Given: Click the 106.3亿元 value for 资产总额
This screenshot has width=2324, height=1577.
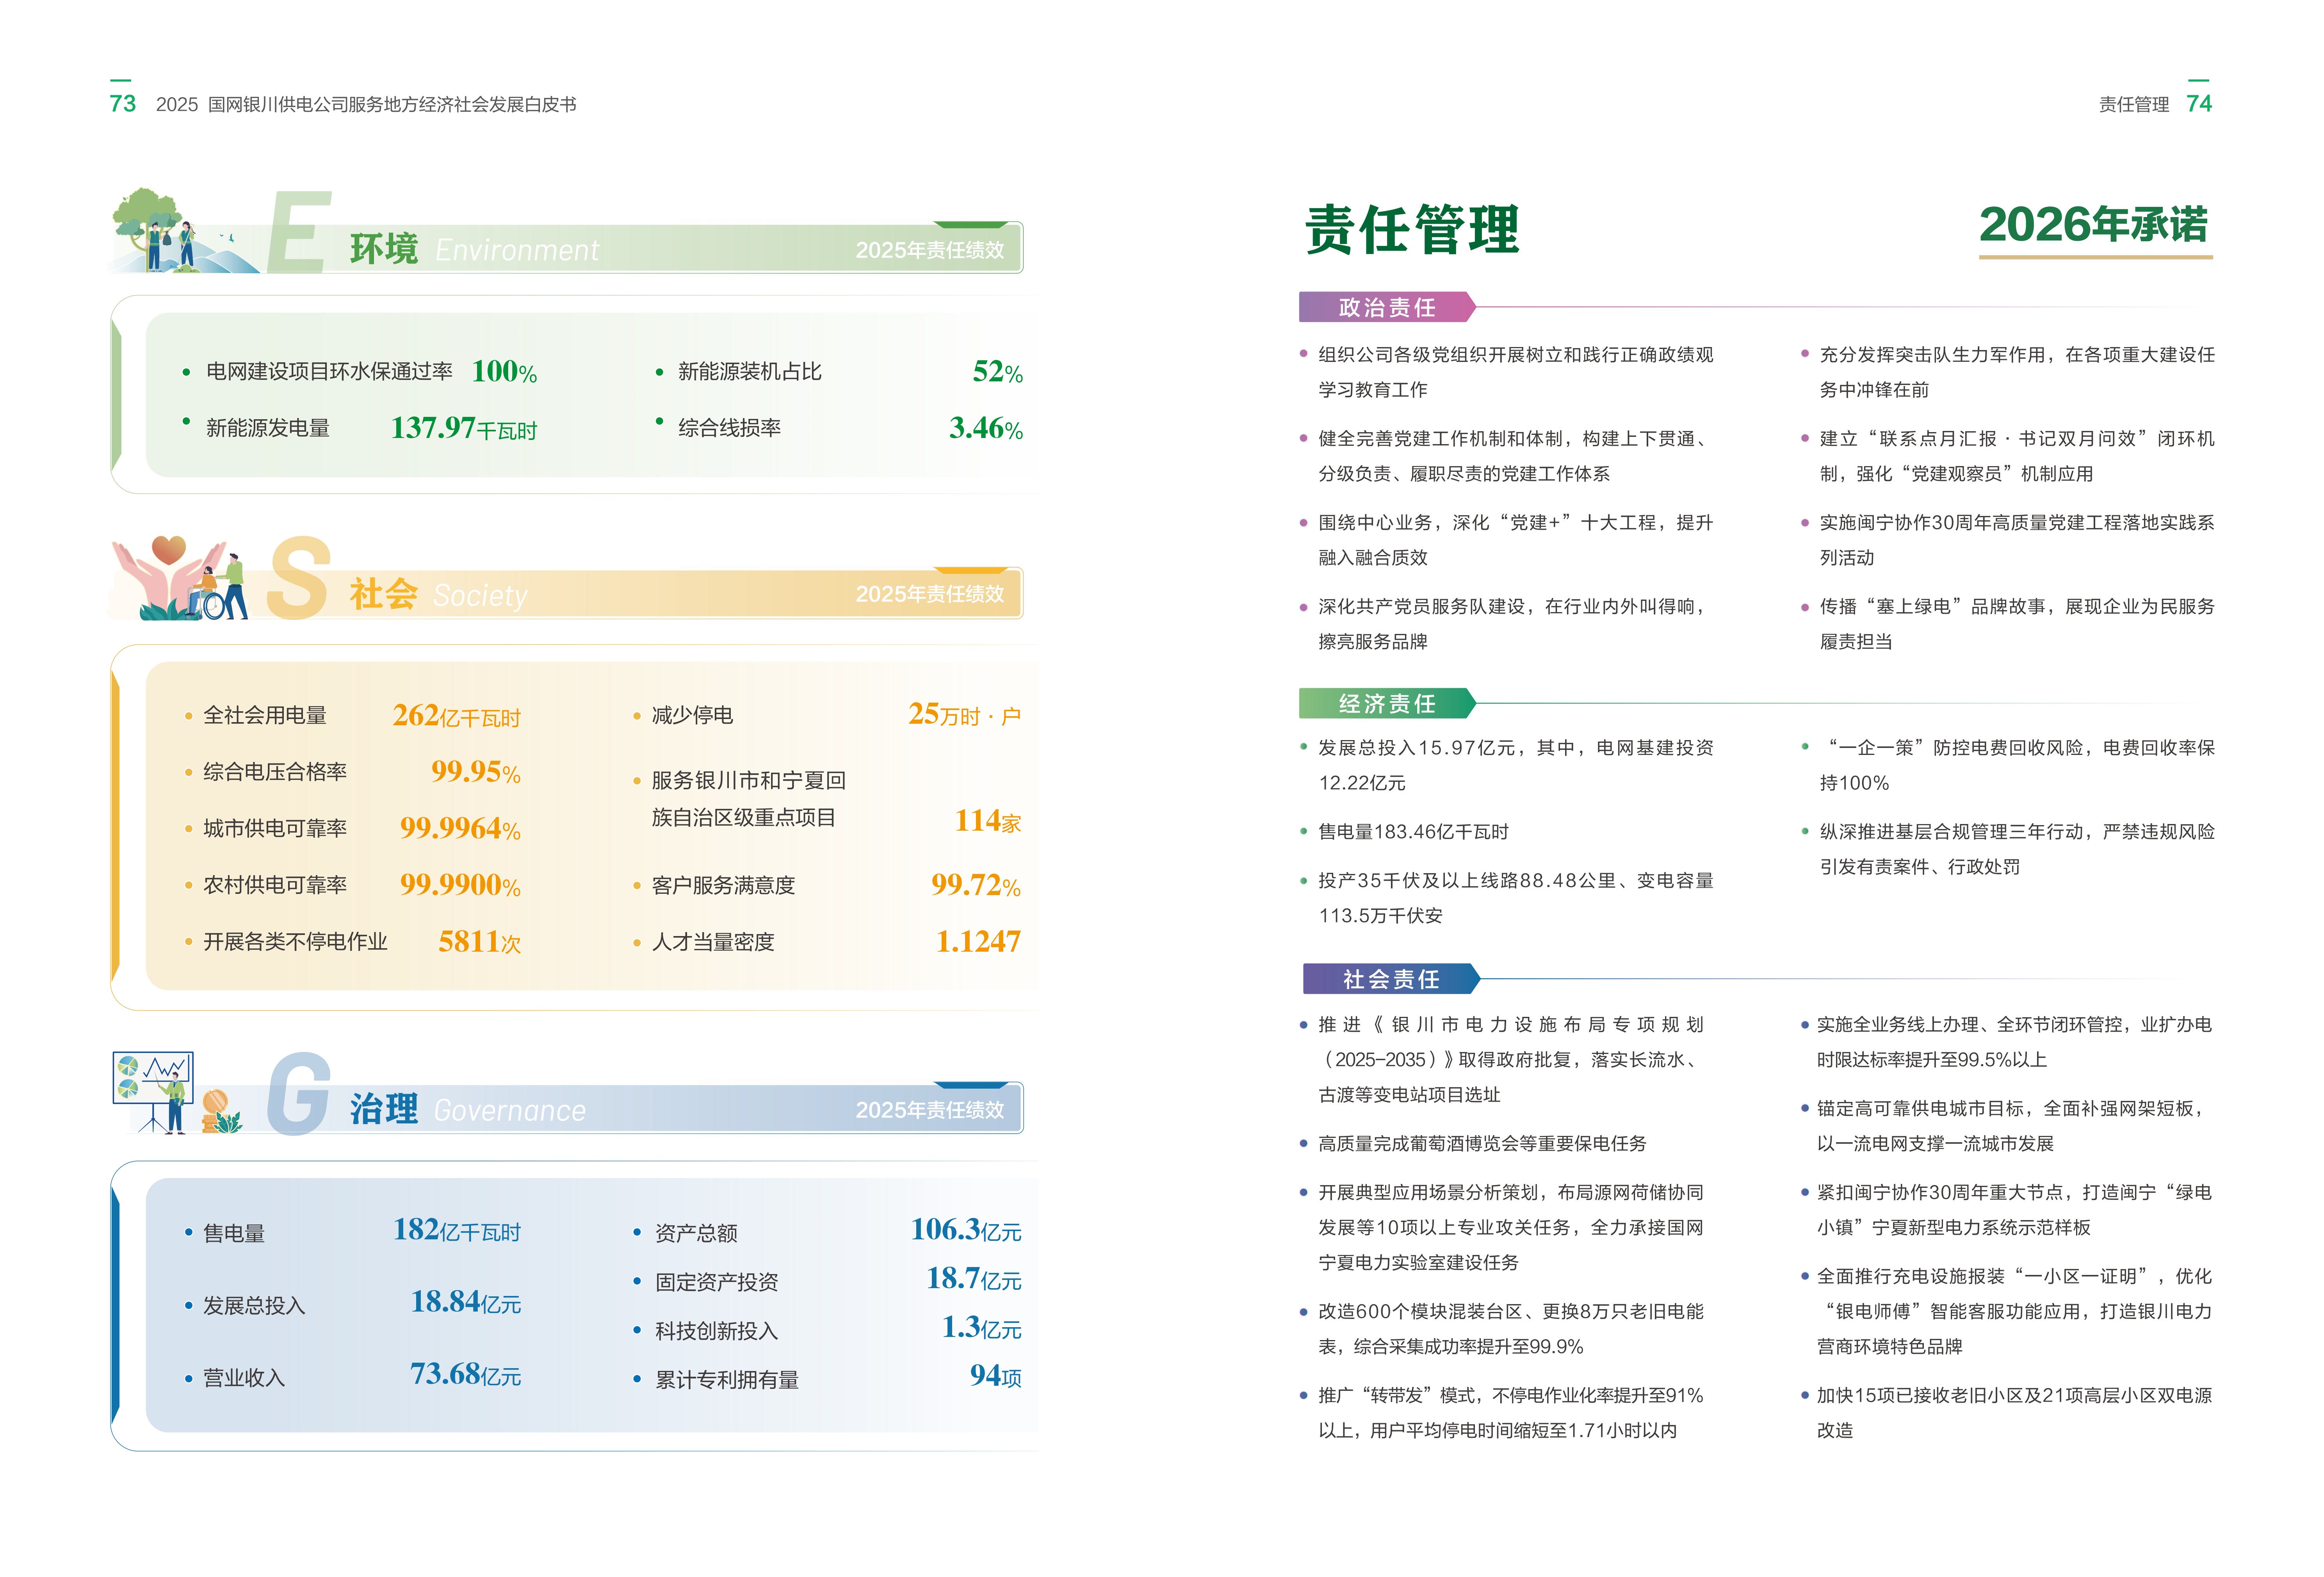Looking at the screenshot, I should click(966, 1230).
